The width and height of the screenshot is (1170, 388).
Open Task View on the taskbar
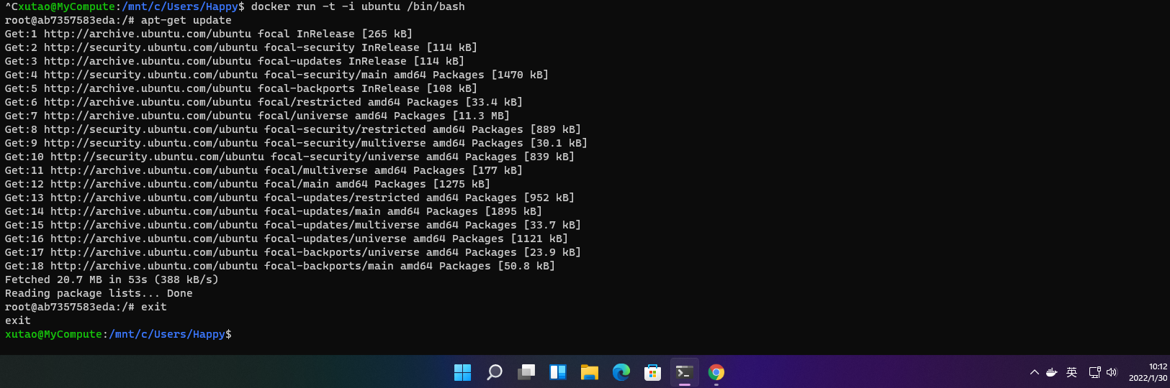tap(526, 372)
